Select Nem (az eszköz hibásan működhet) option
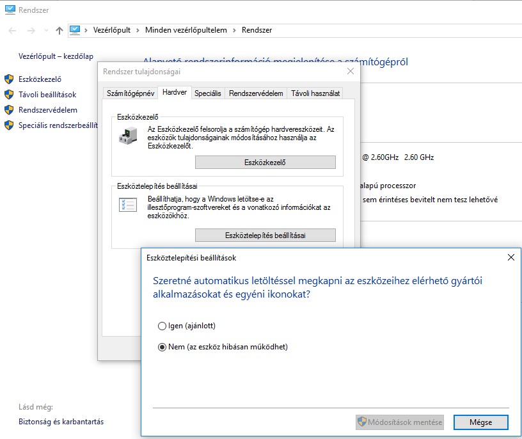Screen dimensions: 522x439 (162, 347)
